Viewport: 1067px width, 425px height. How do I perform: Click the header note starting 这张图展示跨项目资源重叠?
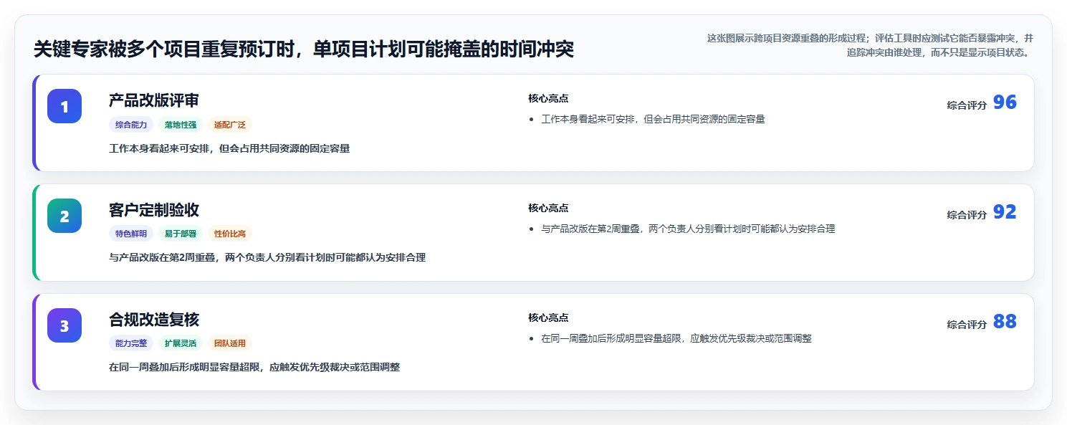tap(870, 45)
